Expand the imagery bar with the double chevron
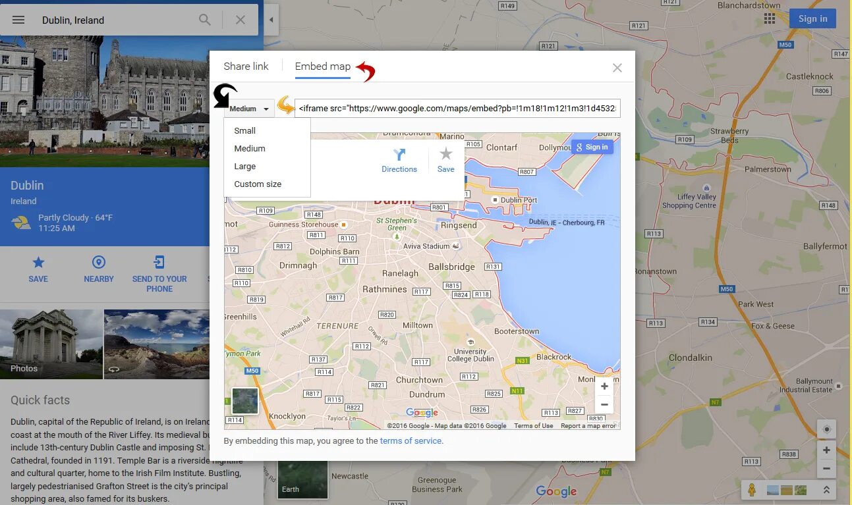 (826, 490)
